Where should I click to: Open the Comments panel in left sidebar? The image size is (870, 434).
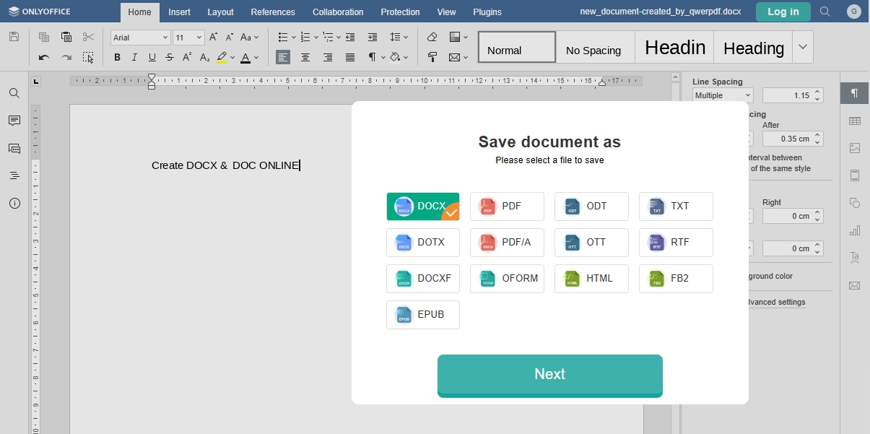[14, 121]
